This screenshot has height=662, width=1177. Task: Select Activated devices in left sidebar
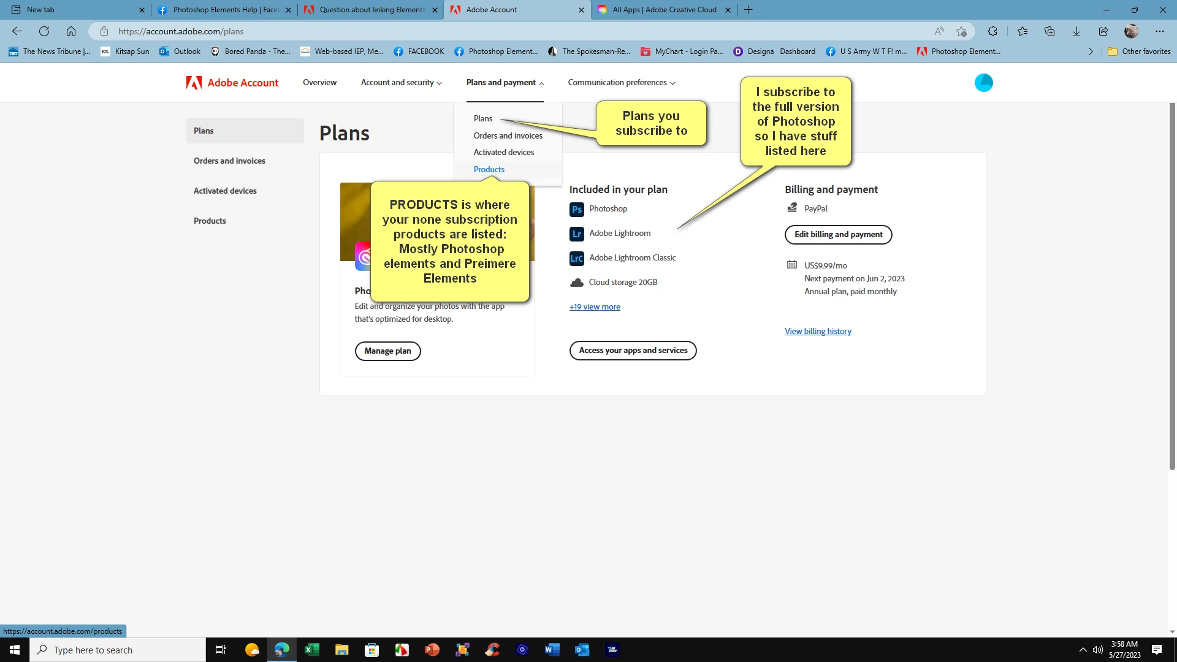point(225,191)
